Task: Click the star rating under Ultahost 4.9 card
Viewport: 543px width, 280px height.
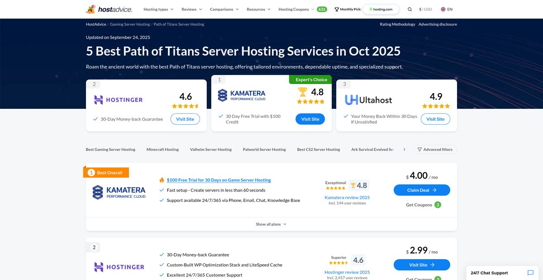Action: pos(436,106)
